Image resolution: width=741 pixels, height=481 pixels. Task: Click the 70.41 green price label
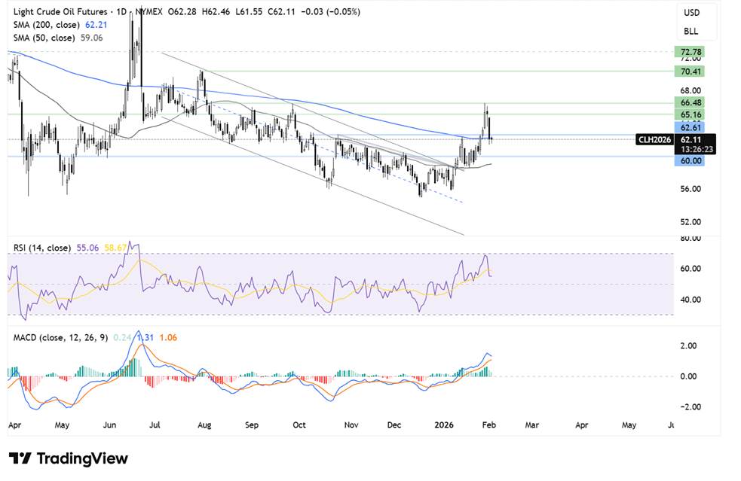pyautogui.click(x=690, y=72)
